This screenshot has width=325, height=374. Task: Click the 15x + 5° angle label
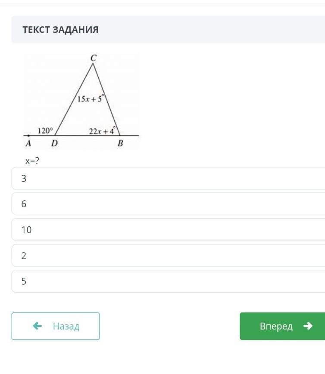(x=91, y=99)
